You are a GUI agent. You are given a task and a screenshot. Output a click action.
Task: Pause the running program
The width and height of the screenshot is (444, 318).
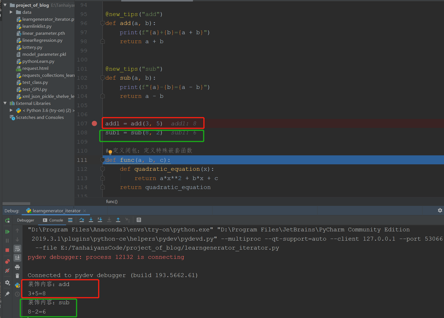pos(8,241)
